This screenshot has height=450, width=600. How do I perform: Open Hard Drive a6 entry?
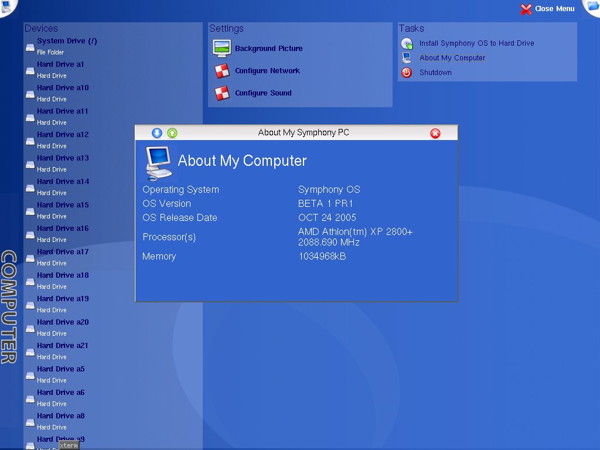(x=61, y=392)
